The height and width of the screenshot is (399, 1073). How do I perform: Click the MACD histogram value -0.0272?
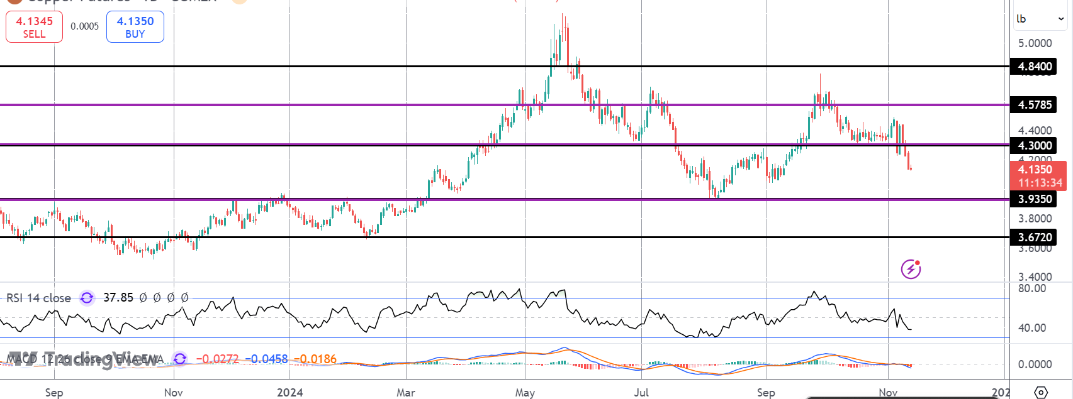tap(218, 359)
